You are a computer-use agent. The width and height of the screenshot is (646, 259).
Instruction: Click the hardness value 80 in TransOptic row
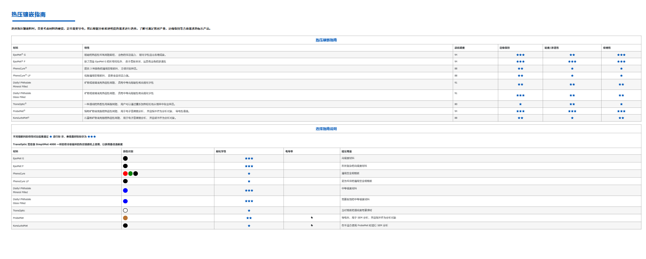[x=456, y=104]
